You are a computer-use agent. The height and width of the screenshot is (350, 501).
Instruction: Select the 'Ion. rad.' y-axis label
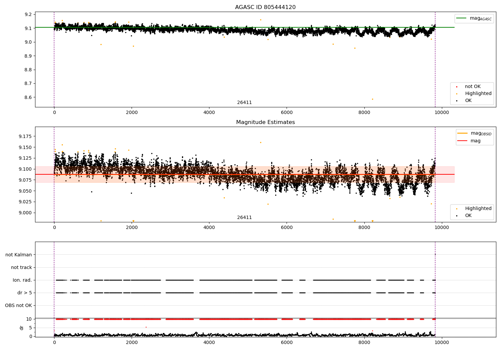click(22, 280)
